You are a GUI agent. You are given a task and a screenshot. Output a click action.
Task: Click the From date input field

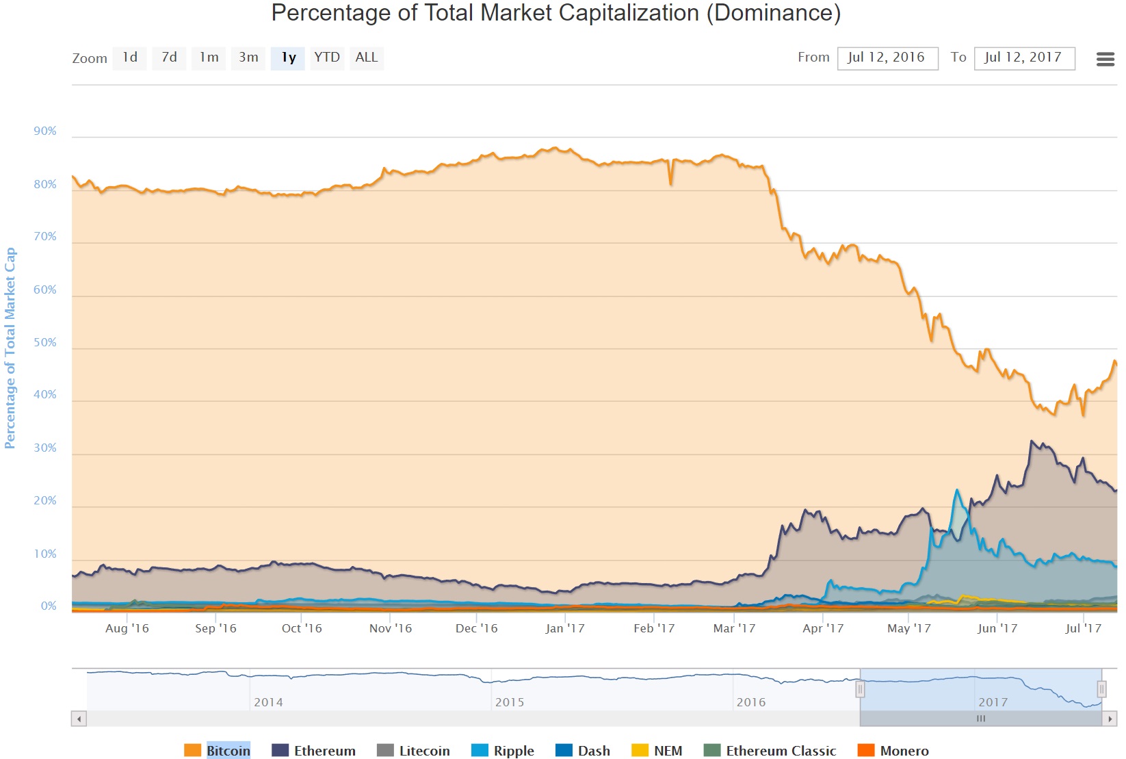point(887,57)
